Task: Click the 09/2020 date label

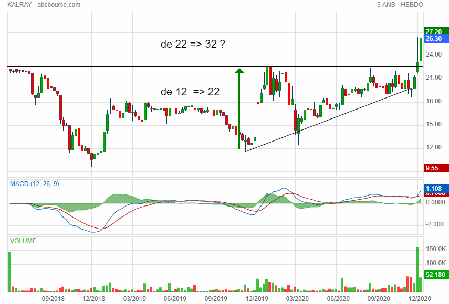Action: click(379, 299)
